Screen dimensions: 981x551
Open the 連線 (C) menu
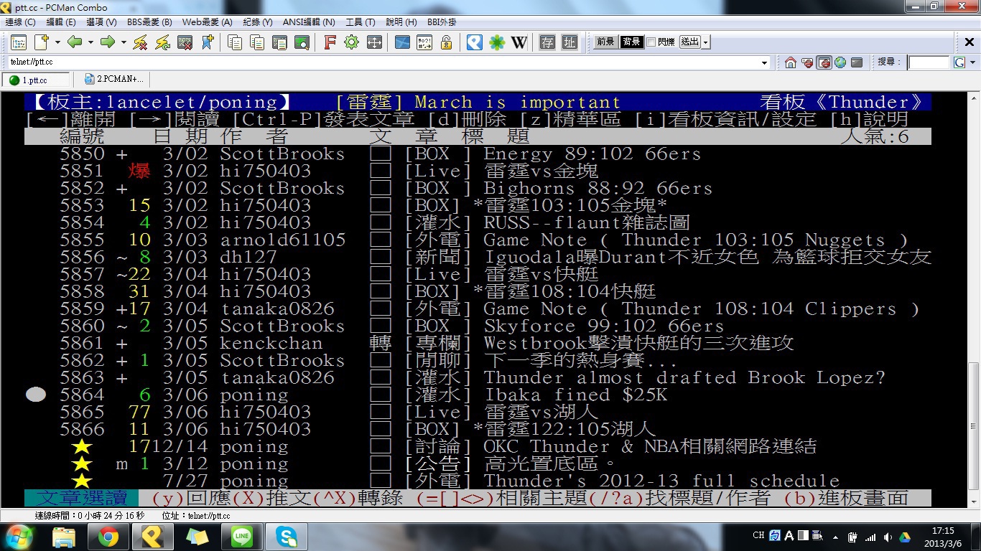point(20,22)
